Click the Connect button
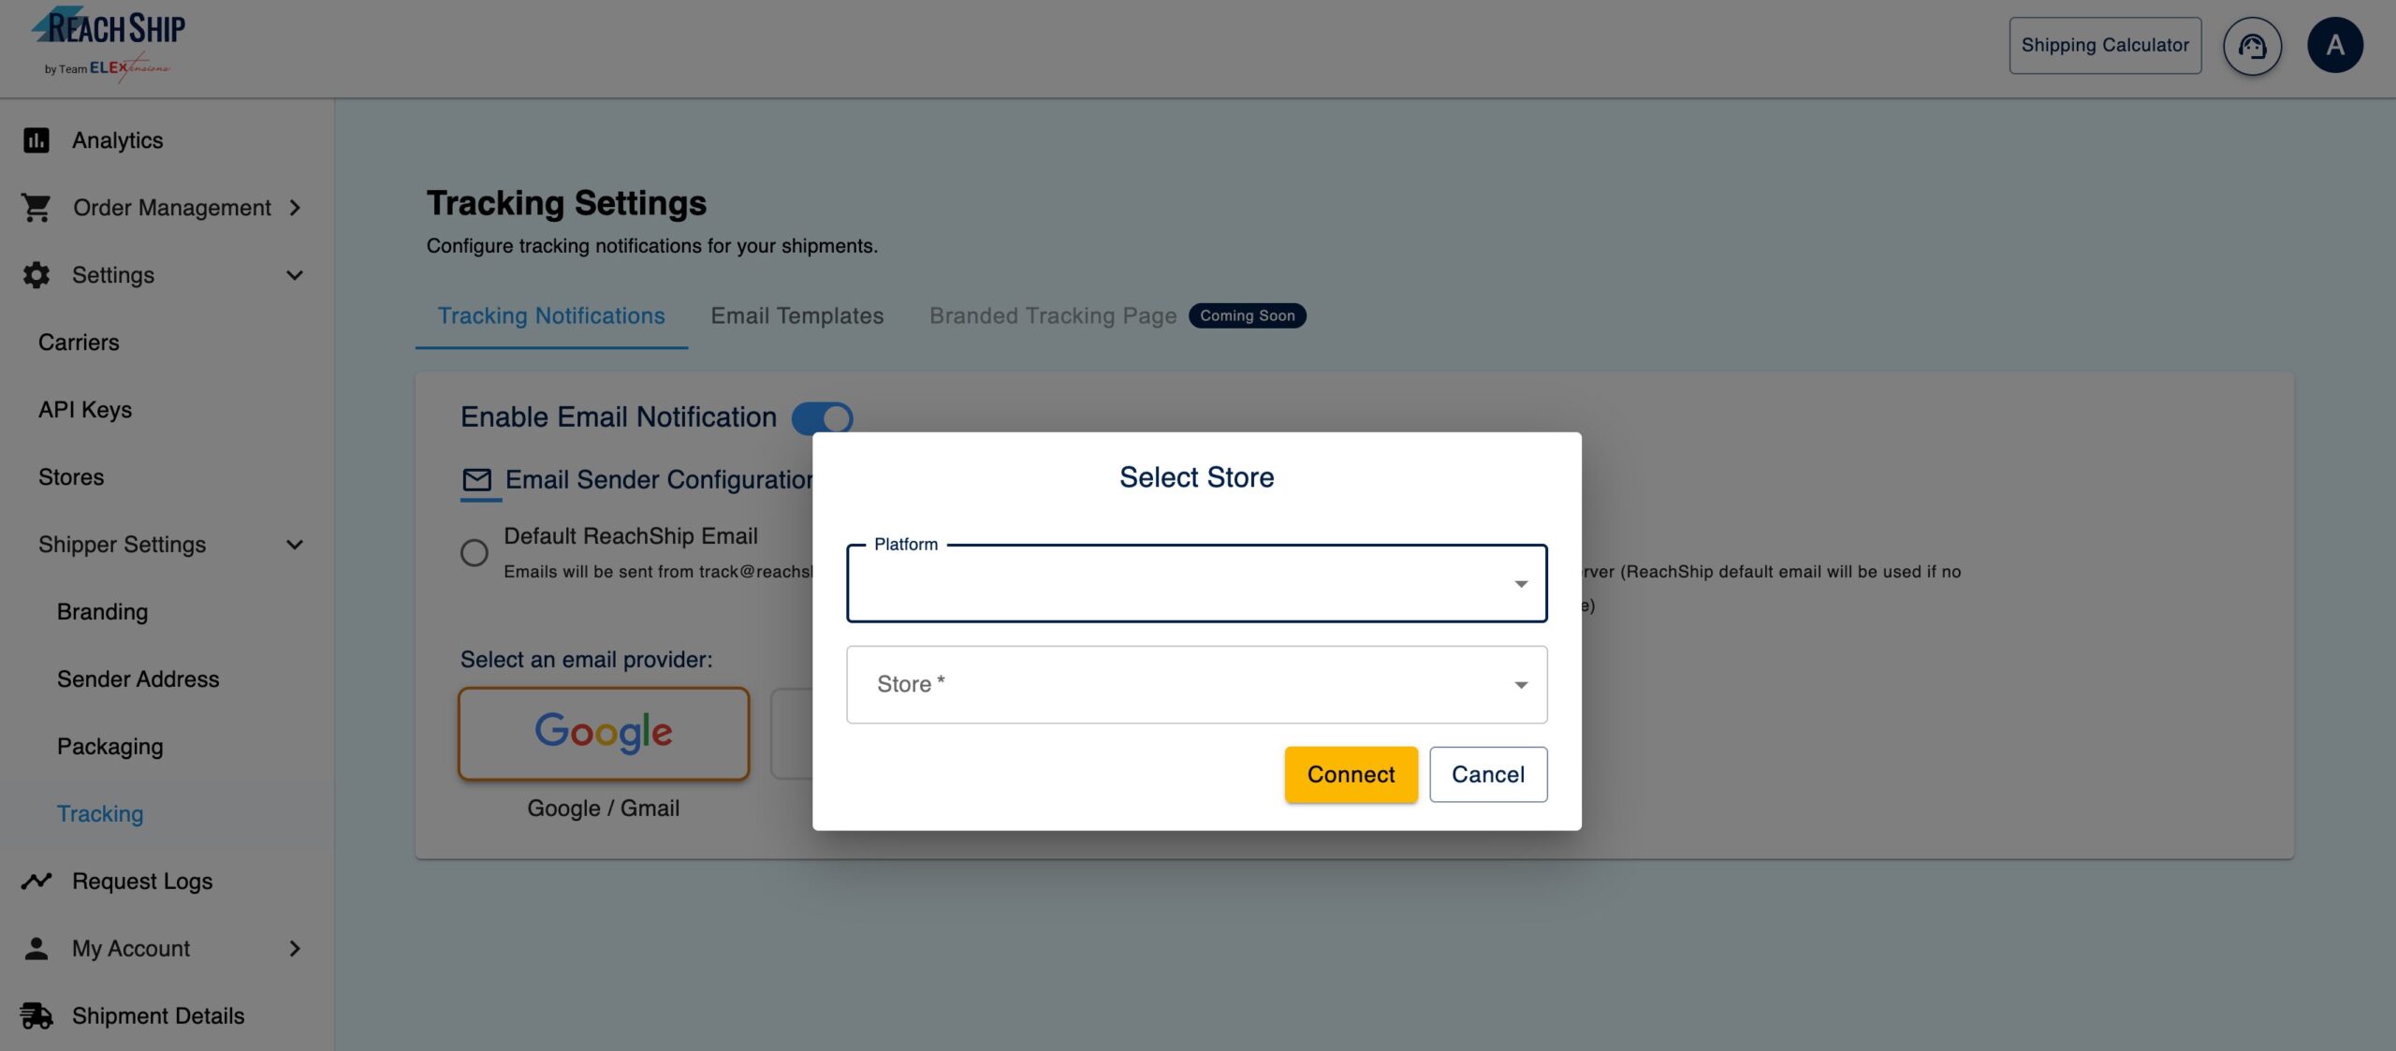Screen dimensions: 2396x1051 point(1351,774)
